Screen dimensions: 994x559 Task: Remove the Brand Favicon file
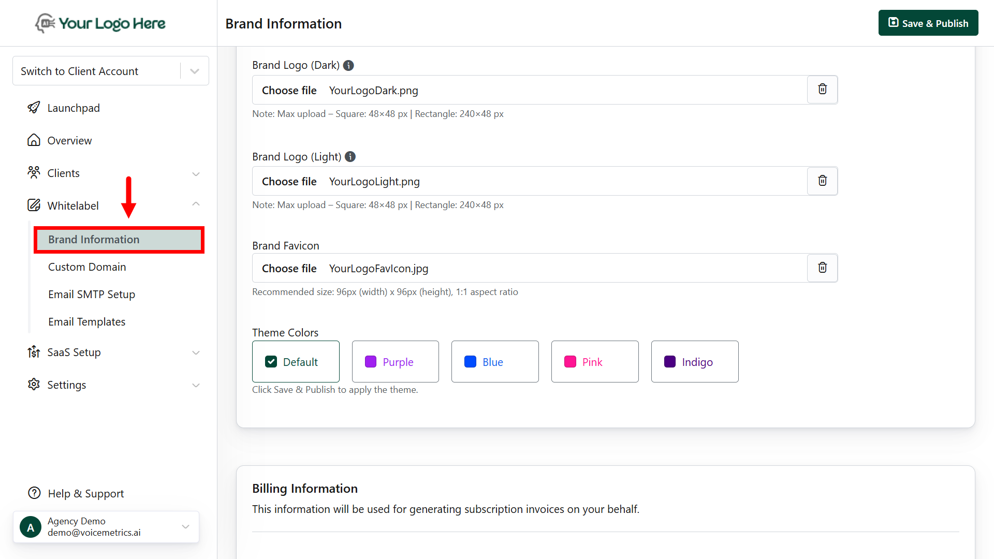tap(822, 268)
